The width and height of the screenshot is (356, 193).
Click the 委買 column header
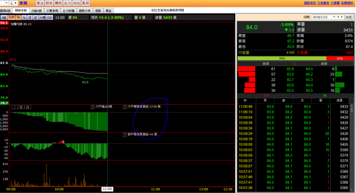coord(266,64)
